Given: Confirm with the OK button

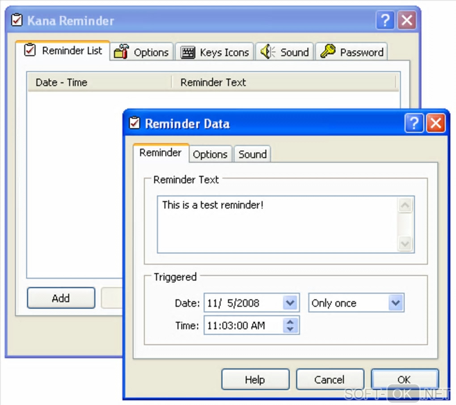Looking at the screenshot, I should (405, 379).
